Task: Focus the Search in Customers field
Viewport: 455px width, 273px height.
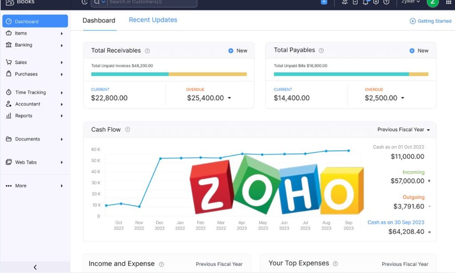Action: coord(152,3)
